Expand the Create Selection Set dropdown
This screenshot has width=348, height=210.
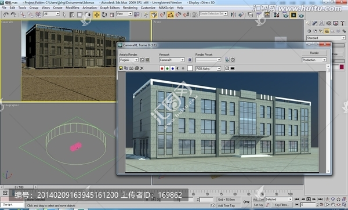pos(213,13)
